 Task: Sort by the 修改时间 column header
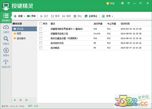pyautogui.click(x=136, y=24)
